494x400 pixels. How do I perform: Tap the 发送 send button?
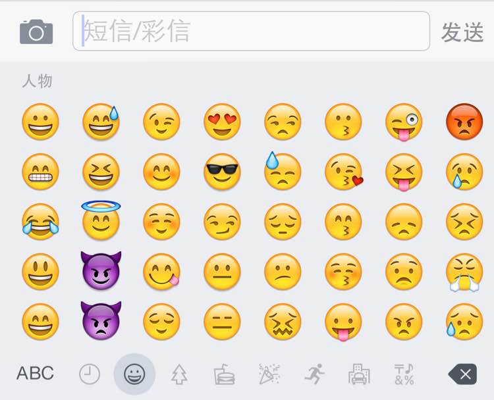coord(462,32)
